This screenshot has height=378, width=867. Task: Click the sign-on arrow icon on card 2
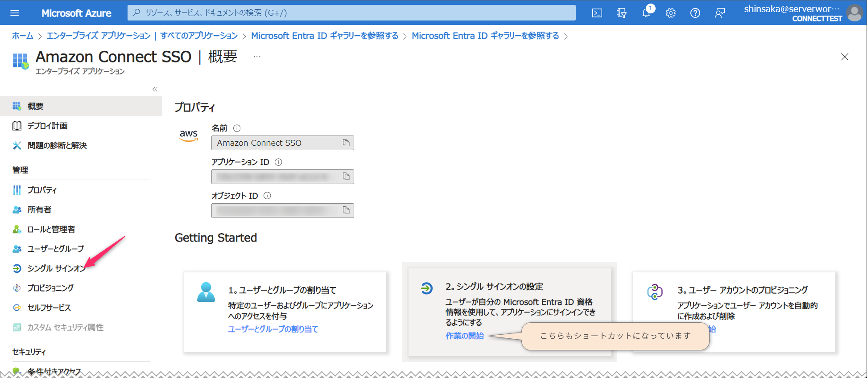(426, 288)
